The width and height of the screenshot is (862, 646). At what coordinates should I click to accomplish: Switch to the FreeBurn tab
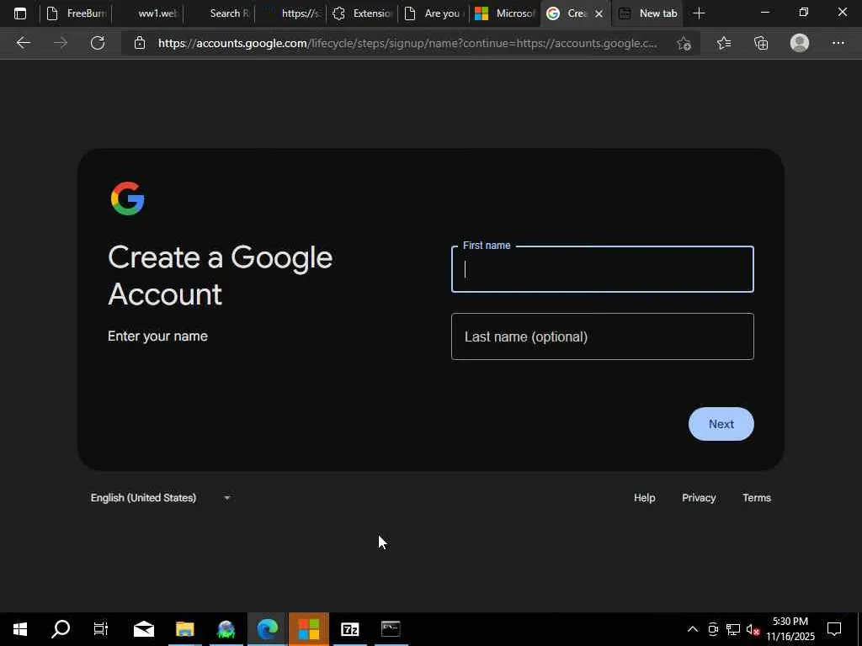77,13
